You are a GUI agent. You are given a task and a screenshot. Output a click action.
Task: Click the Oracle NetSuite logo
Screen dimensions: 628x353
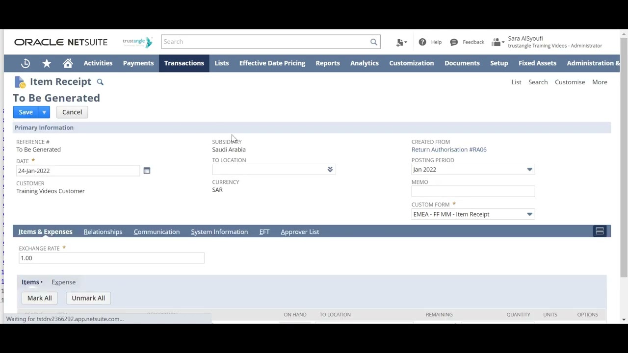point(61,42)
